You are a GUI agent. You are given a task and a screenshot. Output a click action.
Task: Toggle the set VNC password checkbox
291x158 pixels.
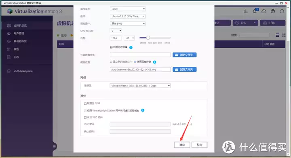[85, 117]
